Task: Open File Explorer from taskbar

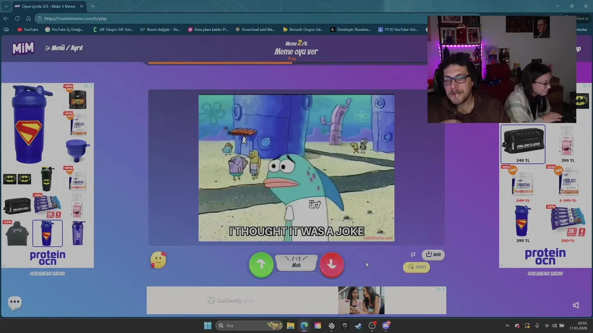Action: 290,326
